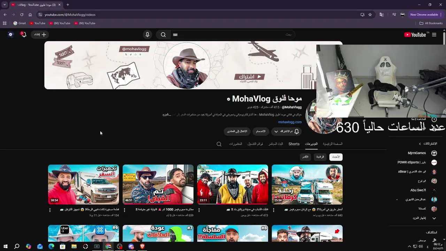Reload the page

click(x=22, y=15)
